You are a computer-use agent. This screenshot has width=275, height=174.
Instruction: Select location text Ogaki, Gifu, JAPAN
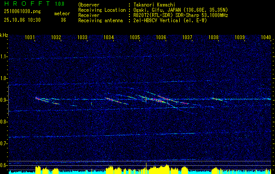(x=157, y=10)
